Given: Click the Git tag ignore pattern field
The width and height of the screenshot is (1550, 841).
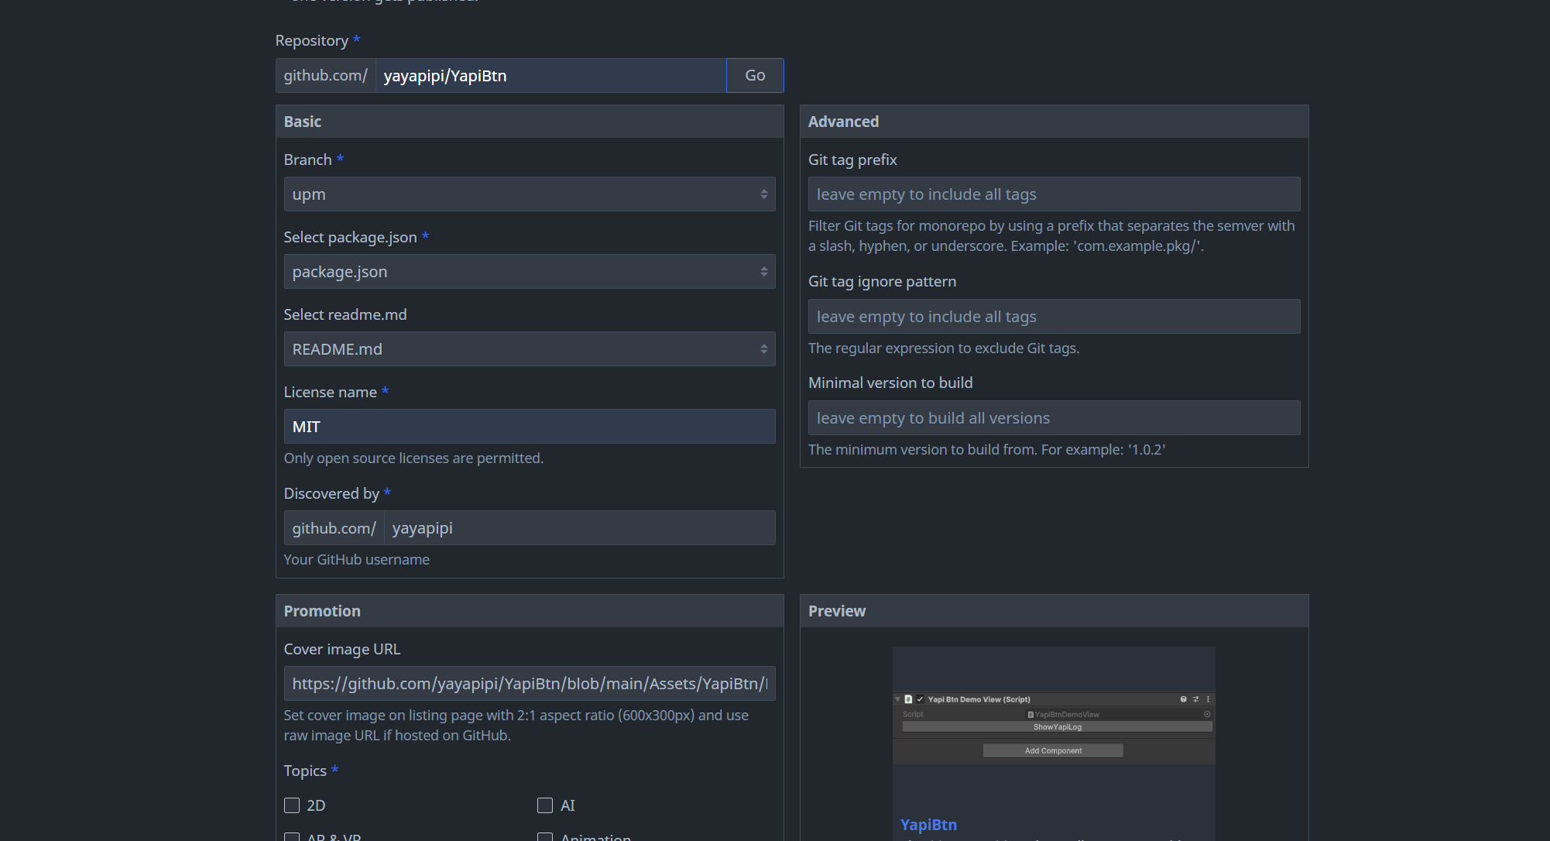Looking at the screenshot, I should click(1053, 317).
